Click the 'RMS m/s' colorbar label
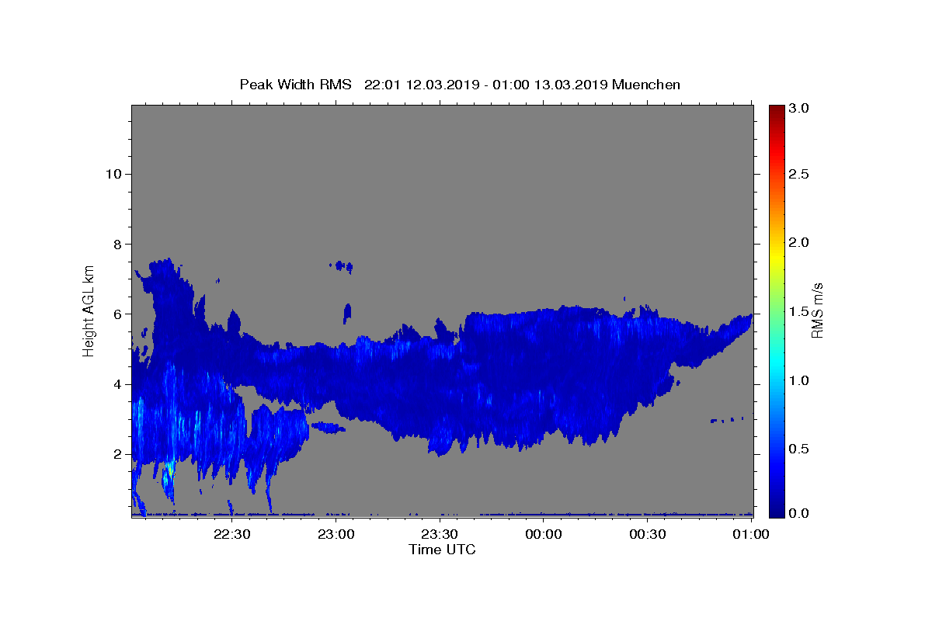Screen dimensions: 932x621 point(816,310)
